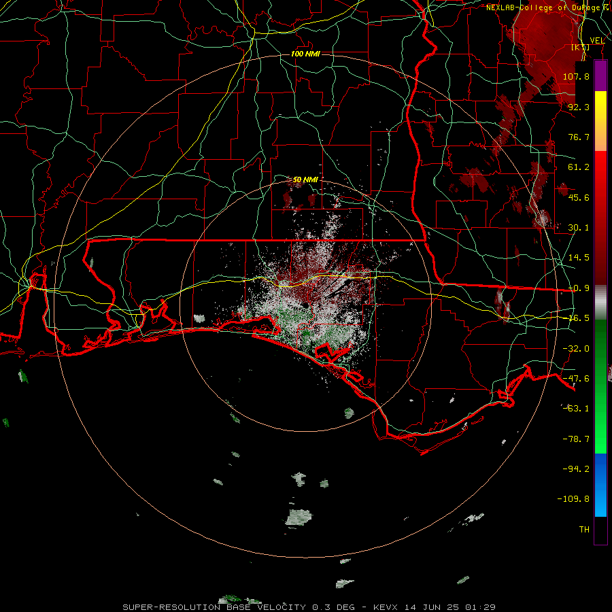Click the TH threshold label
The height and width of the screenshot is (612, 612).
click(x=584, y=530)
